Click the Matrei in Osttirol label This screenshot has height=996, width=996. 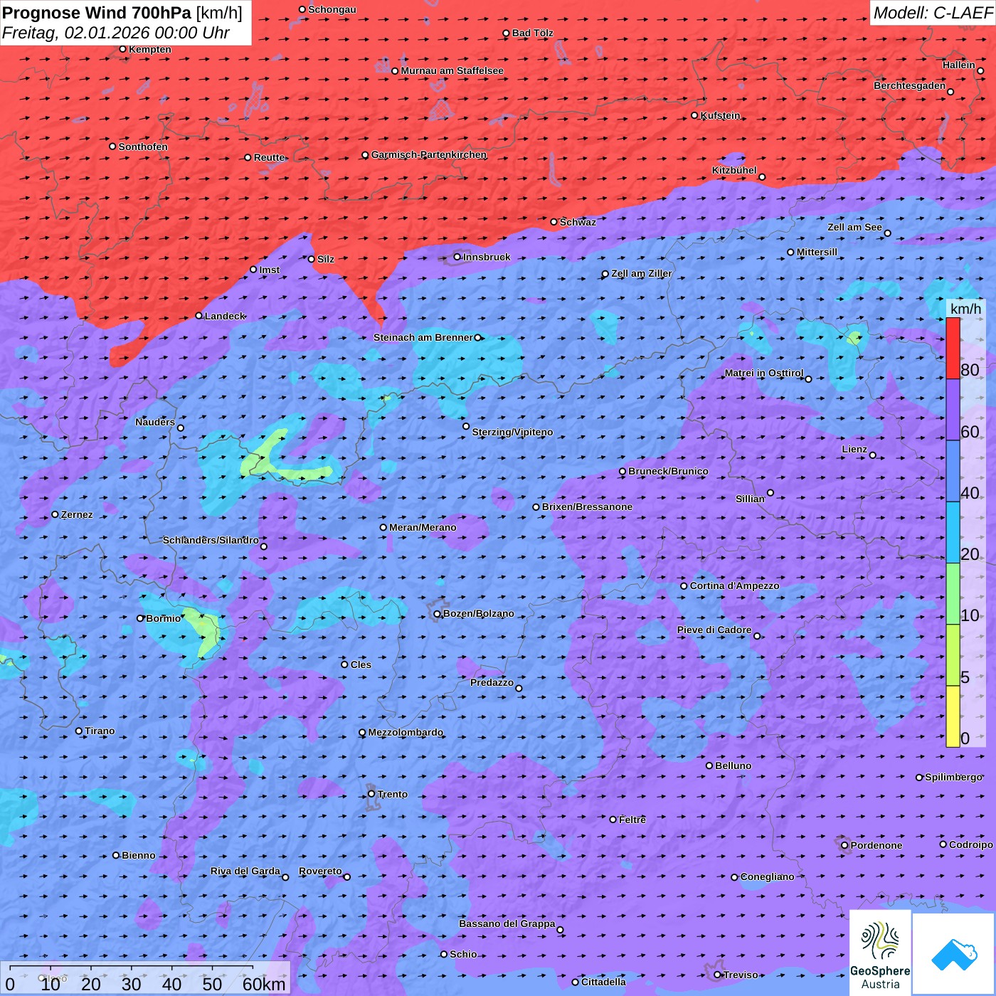click(x=764, y=373)
